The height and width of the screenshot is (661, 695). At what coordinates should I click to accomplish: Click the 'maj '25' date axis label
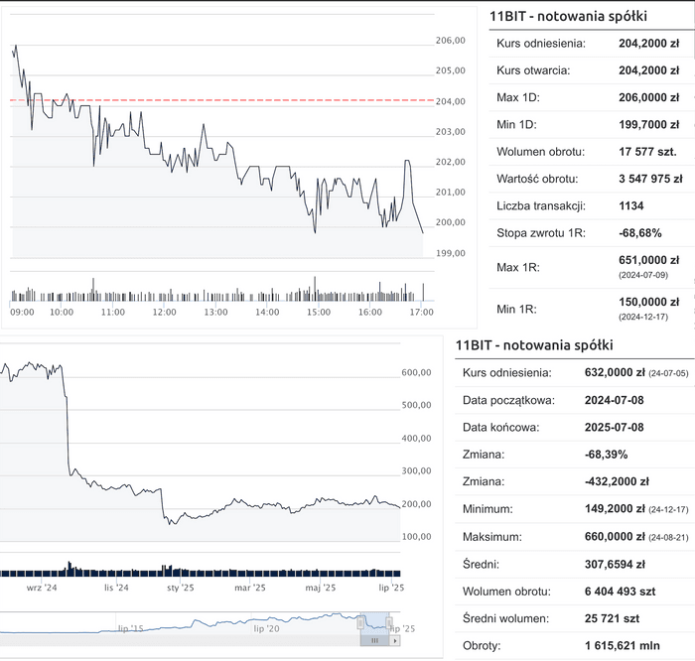321,588
